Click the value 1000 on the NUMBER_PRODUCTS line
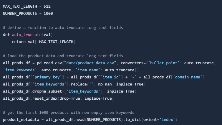This screenshot has width=222, height=125. (49, 13)
